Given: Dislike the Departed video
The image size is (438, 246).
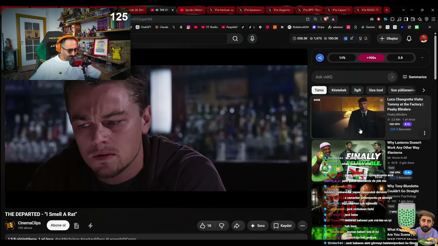Looking at the screenshot, I should tap(221, 225).
